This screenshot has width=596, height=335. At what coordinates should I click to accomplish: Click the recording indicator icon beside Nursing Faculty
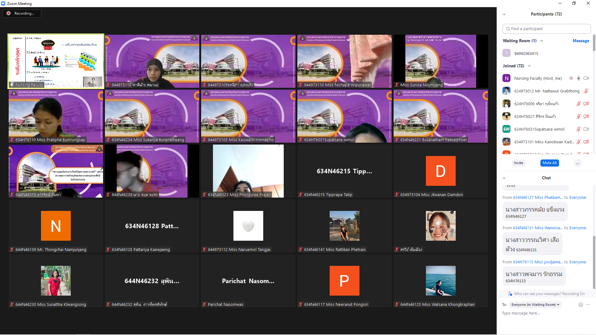coord(571,78)
